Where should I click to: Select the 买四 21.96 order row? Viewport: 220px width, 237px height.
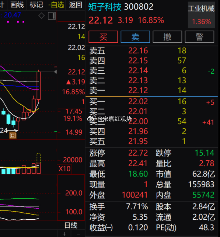click(x=152, y=131)
